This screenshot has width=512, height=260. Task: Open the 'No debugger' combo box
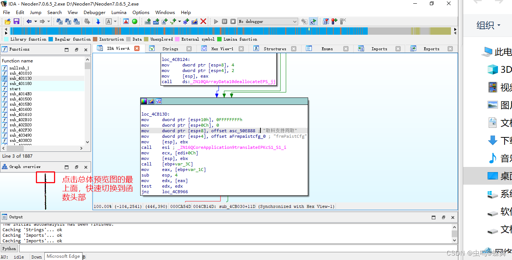[267, 21]
